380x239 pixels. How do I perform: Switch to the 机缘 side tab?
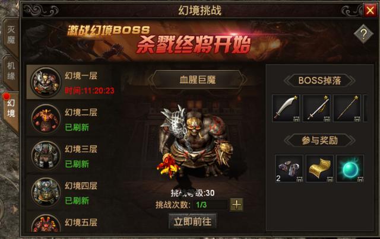[x=11, y=71]
